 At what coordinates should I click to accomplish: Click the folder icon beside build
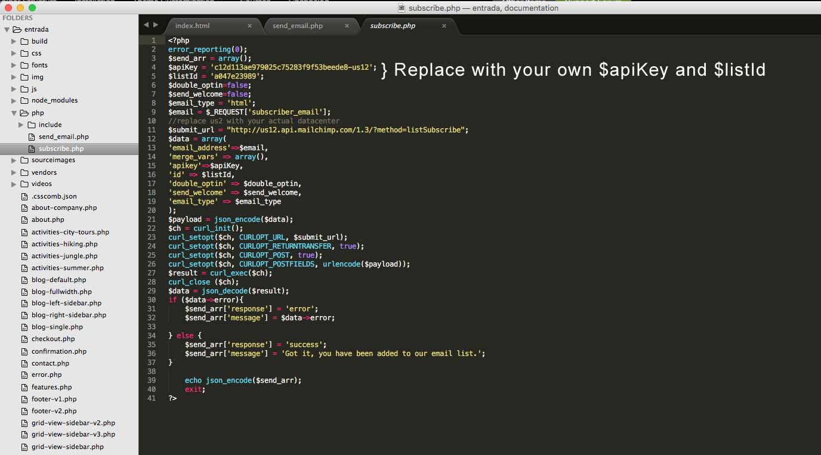[24, 41]
